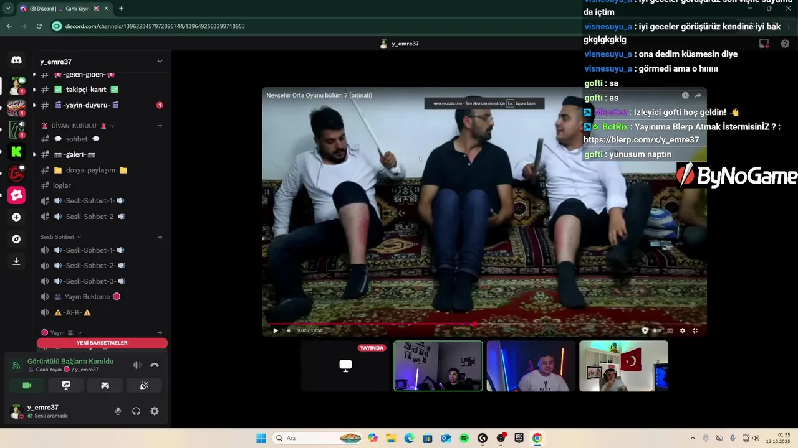Image resolution: width=798 pixels, height=448 pixels.
Task: Show hidden system tray icons
Action: (692, 438)
